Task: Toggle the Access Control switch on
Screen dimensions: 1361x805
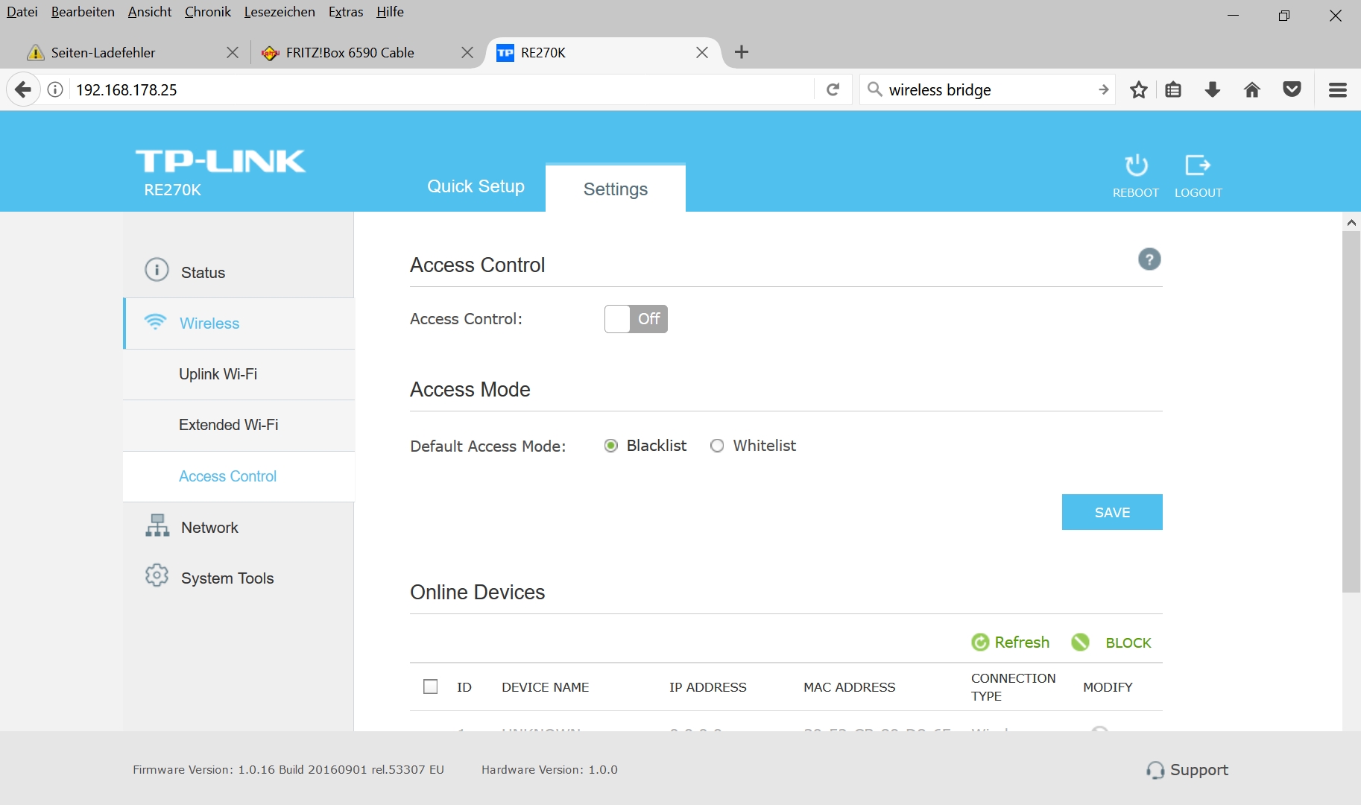Action: click(636, 319)
